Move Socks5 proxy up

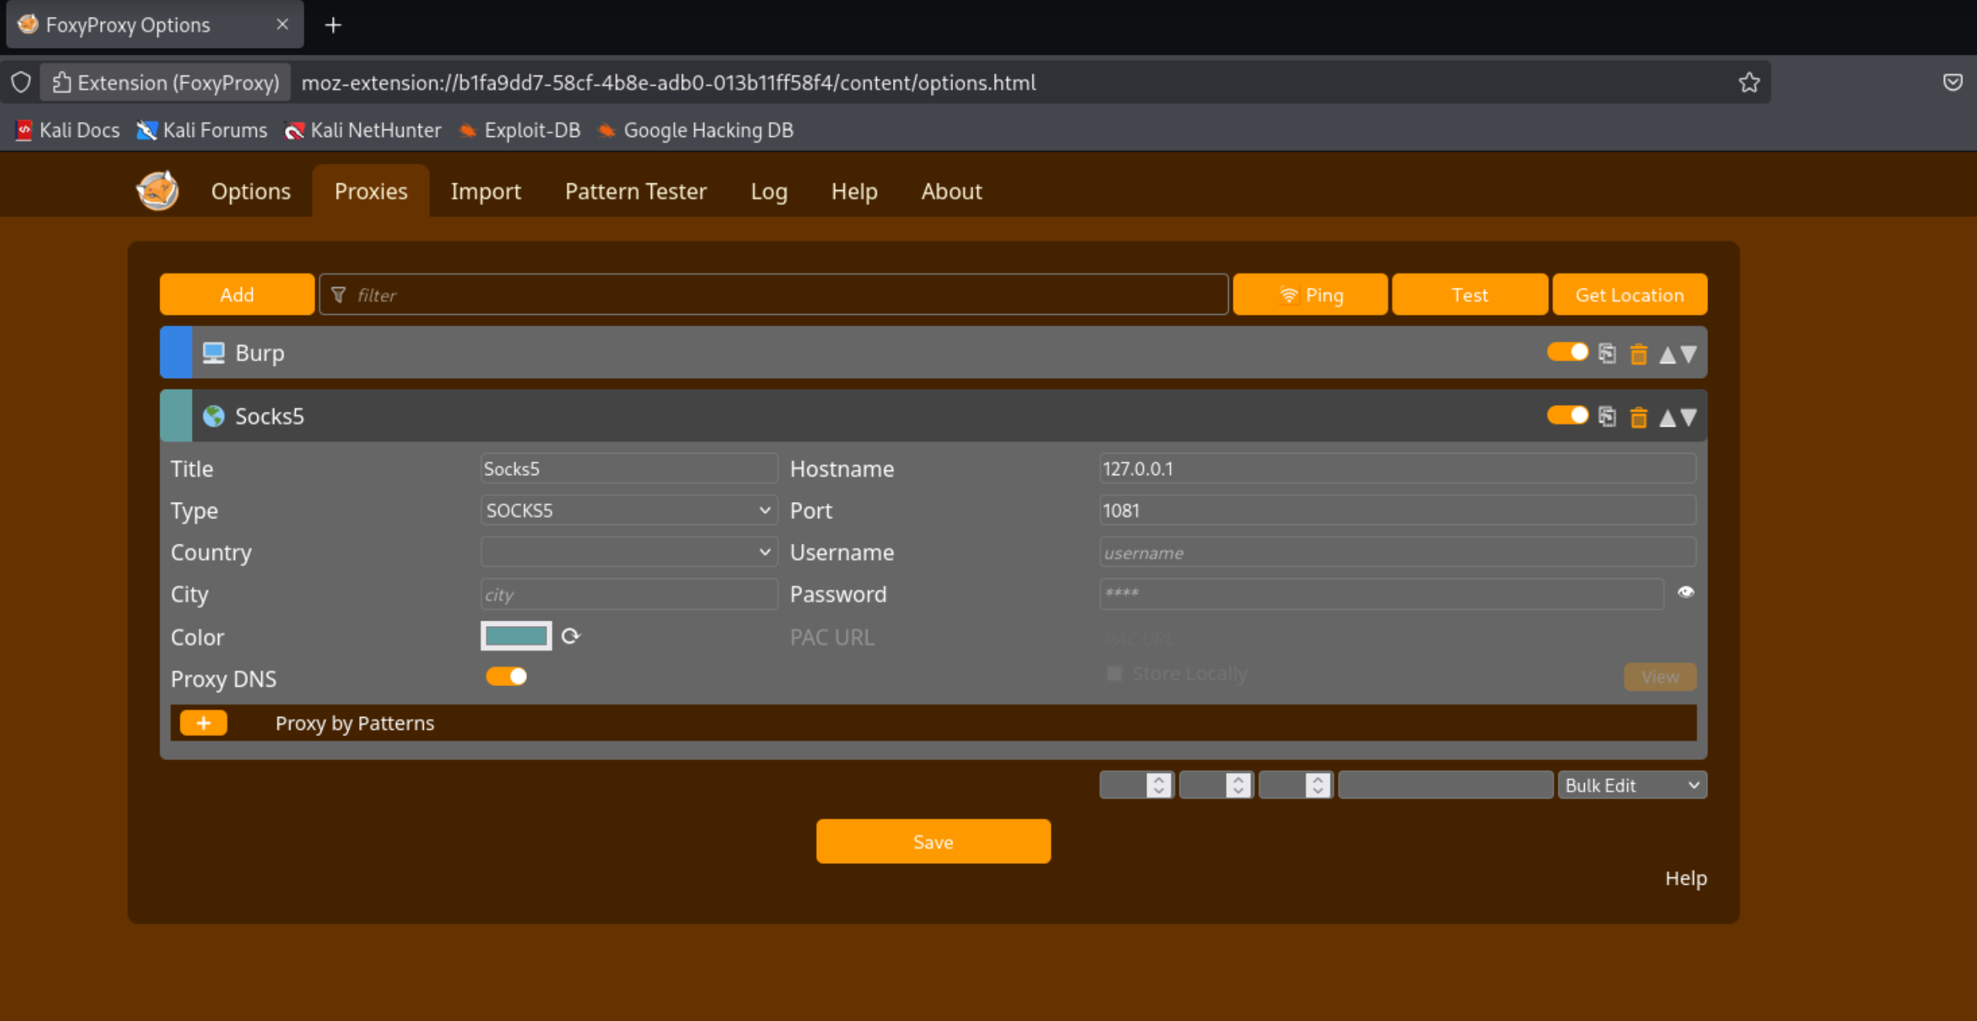[x=1667, y=417]
